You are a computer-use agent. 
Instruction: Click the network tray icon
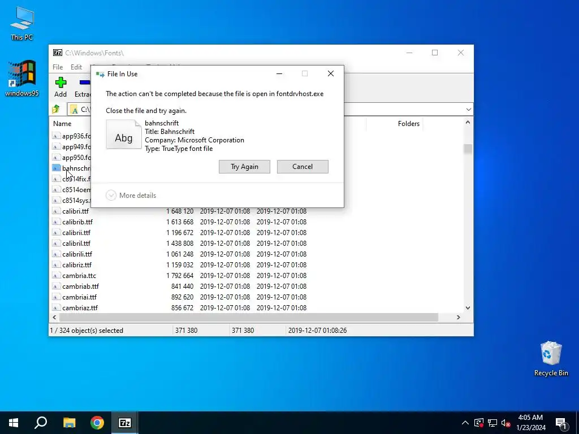(x=492, y=423)
